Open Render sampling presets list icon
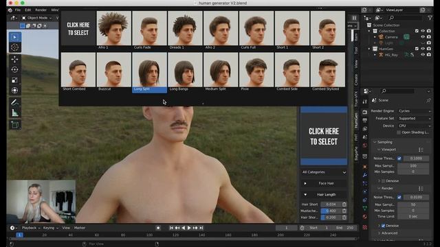 pos(421,189)
